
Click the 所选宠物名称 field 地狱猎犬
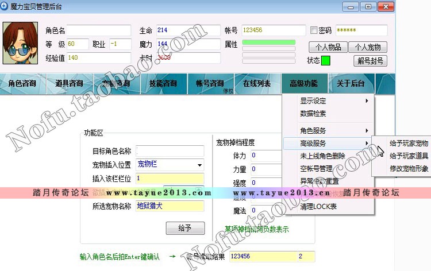tap(170, 206)
